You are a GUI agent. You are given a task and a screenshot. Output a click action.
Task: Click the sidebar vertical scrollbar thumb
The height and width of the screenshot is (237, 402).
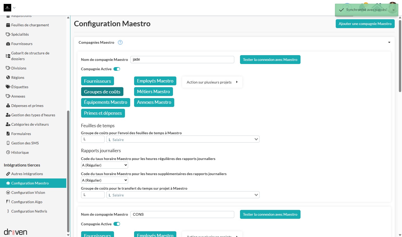click(x=68, y=171)
